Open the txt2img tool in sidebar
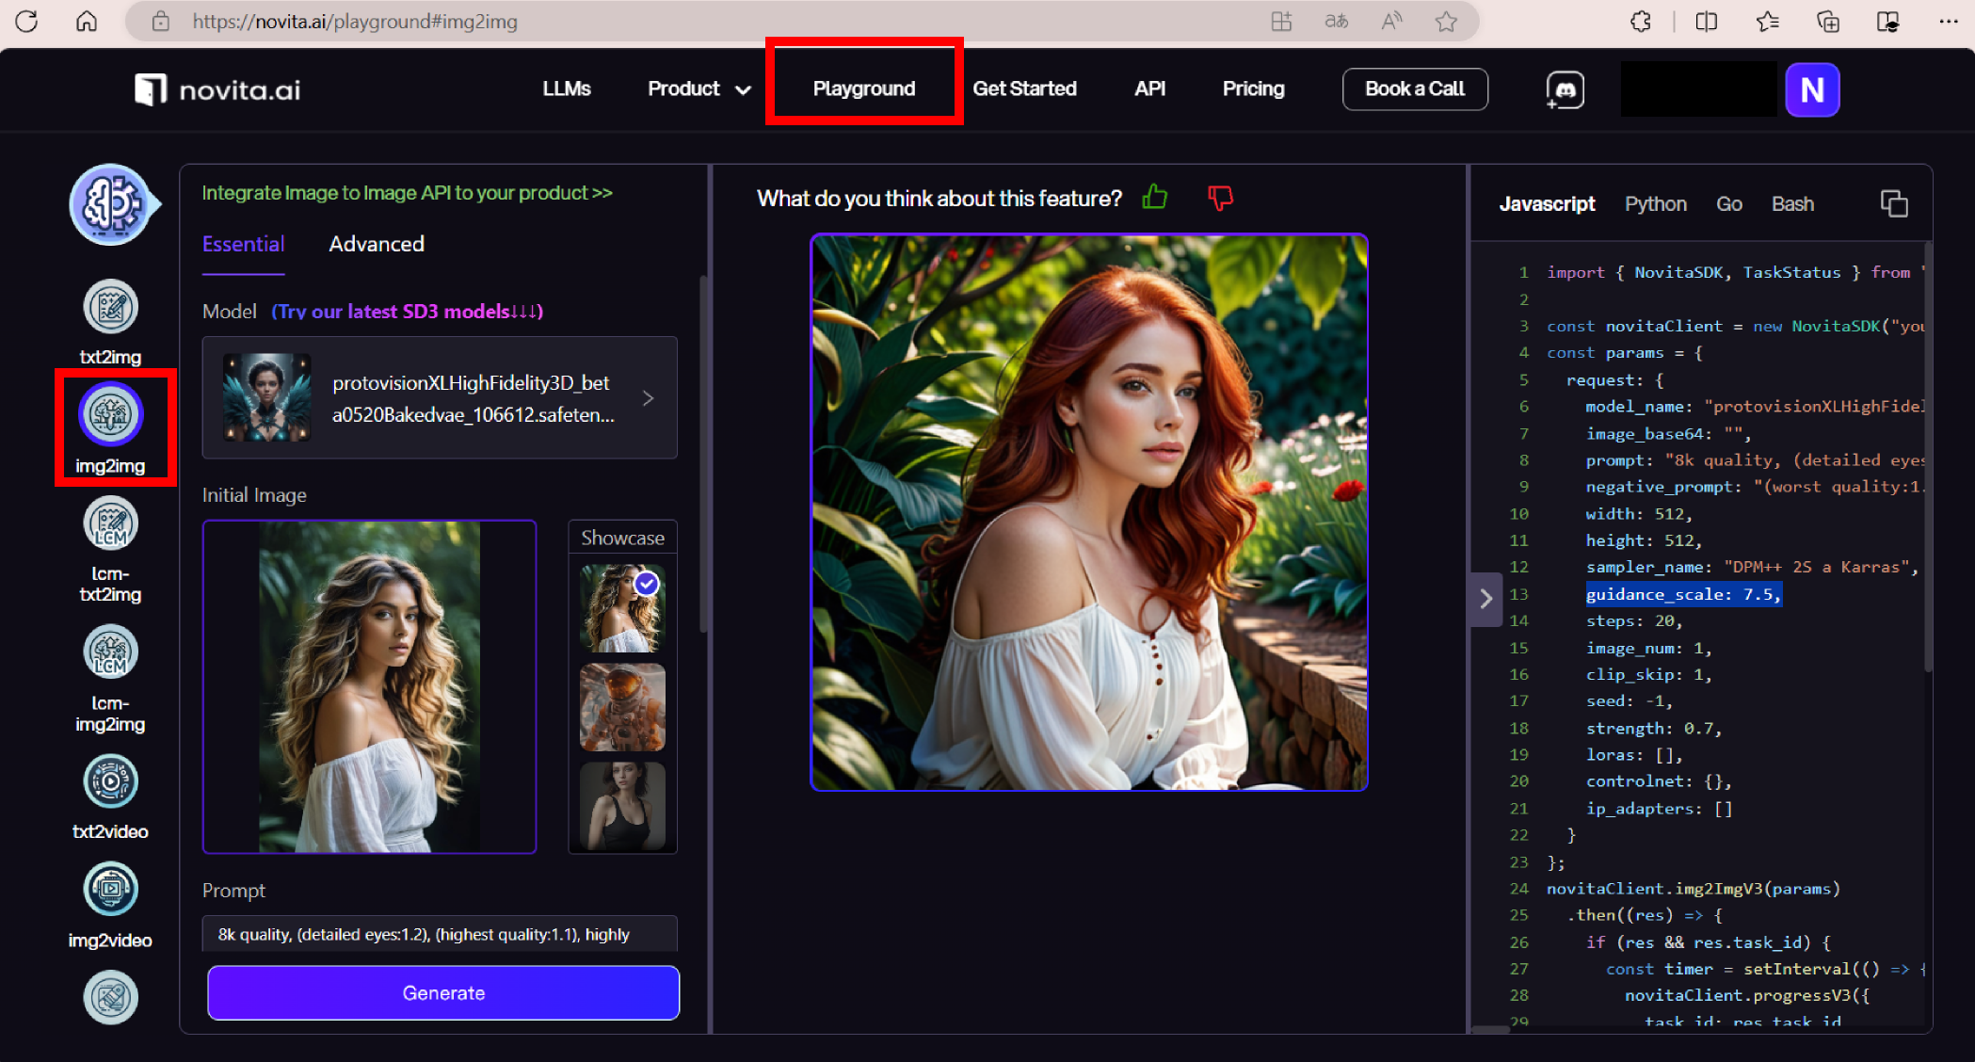Screen dimensions: 1975x1062 tap(110, 308)
